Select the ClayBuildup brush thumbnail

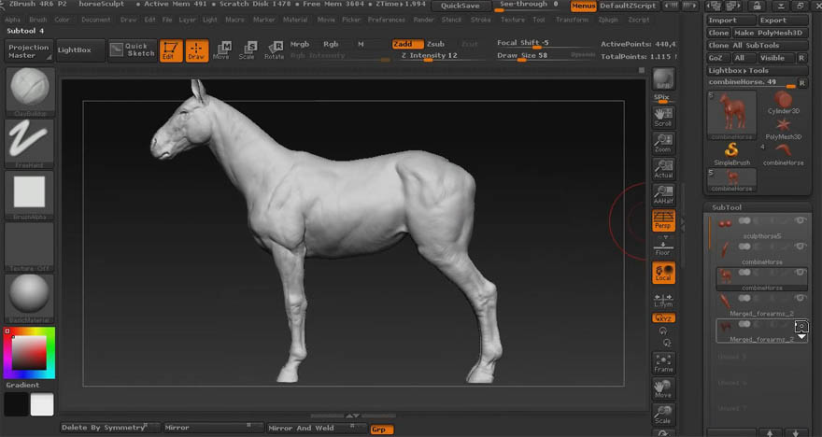point(29,92)
